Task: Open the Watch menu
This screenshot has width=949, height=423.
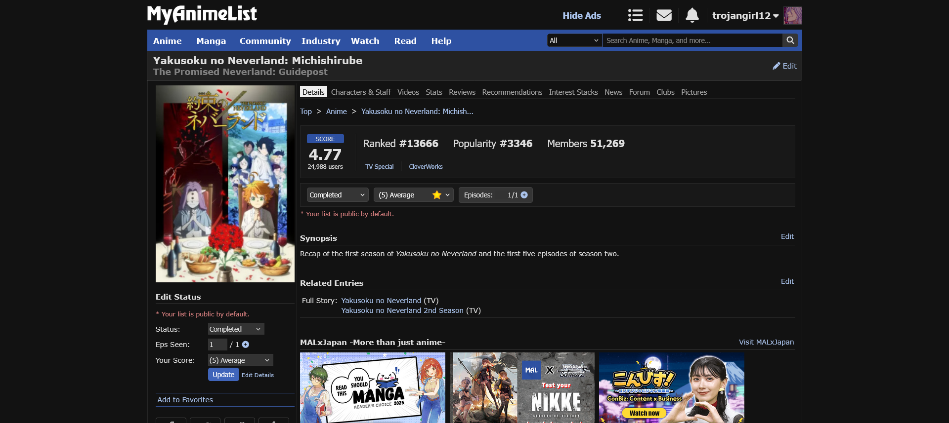Action: (365, 41)
